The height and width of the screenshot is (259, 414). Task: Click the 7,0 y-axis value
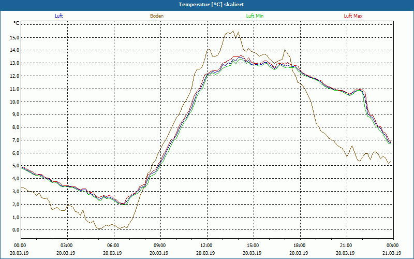click(16, 140)
